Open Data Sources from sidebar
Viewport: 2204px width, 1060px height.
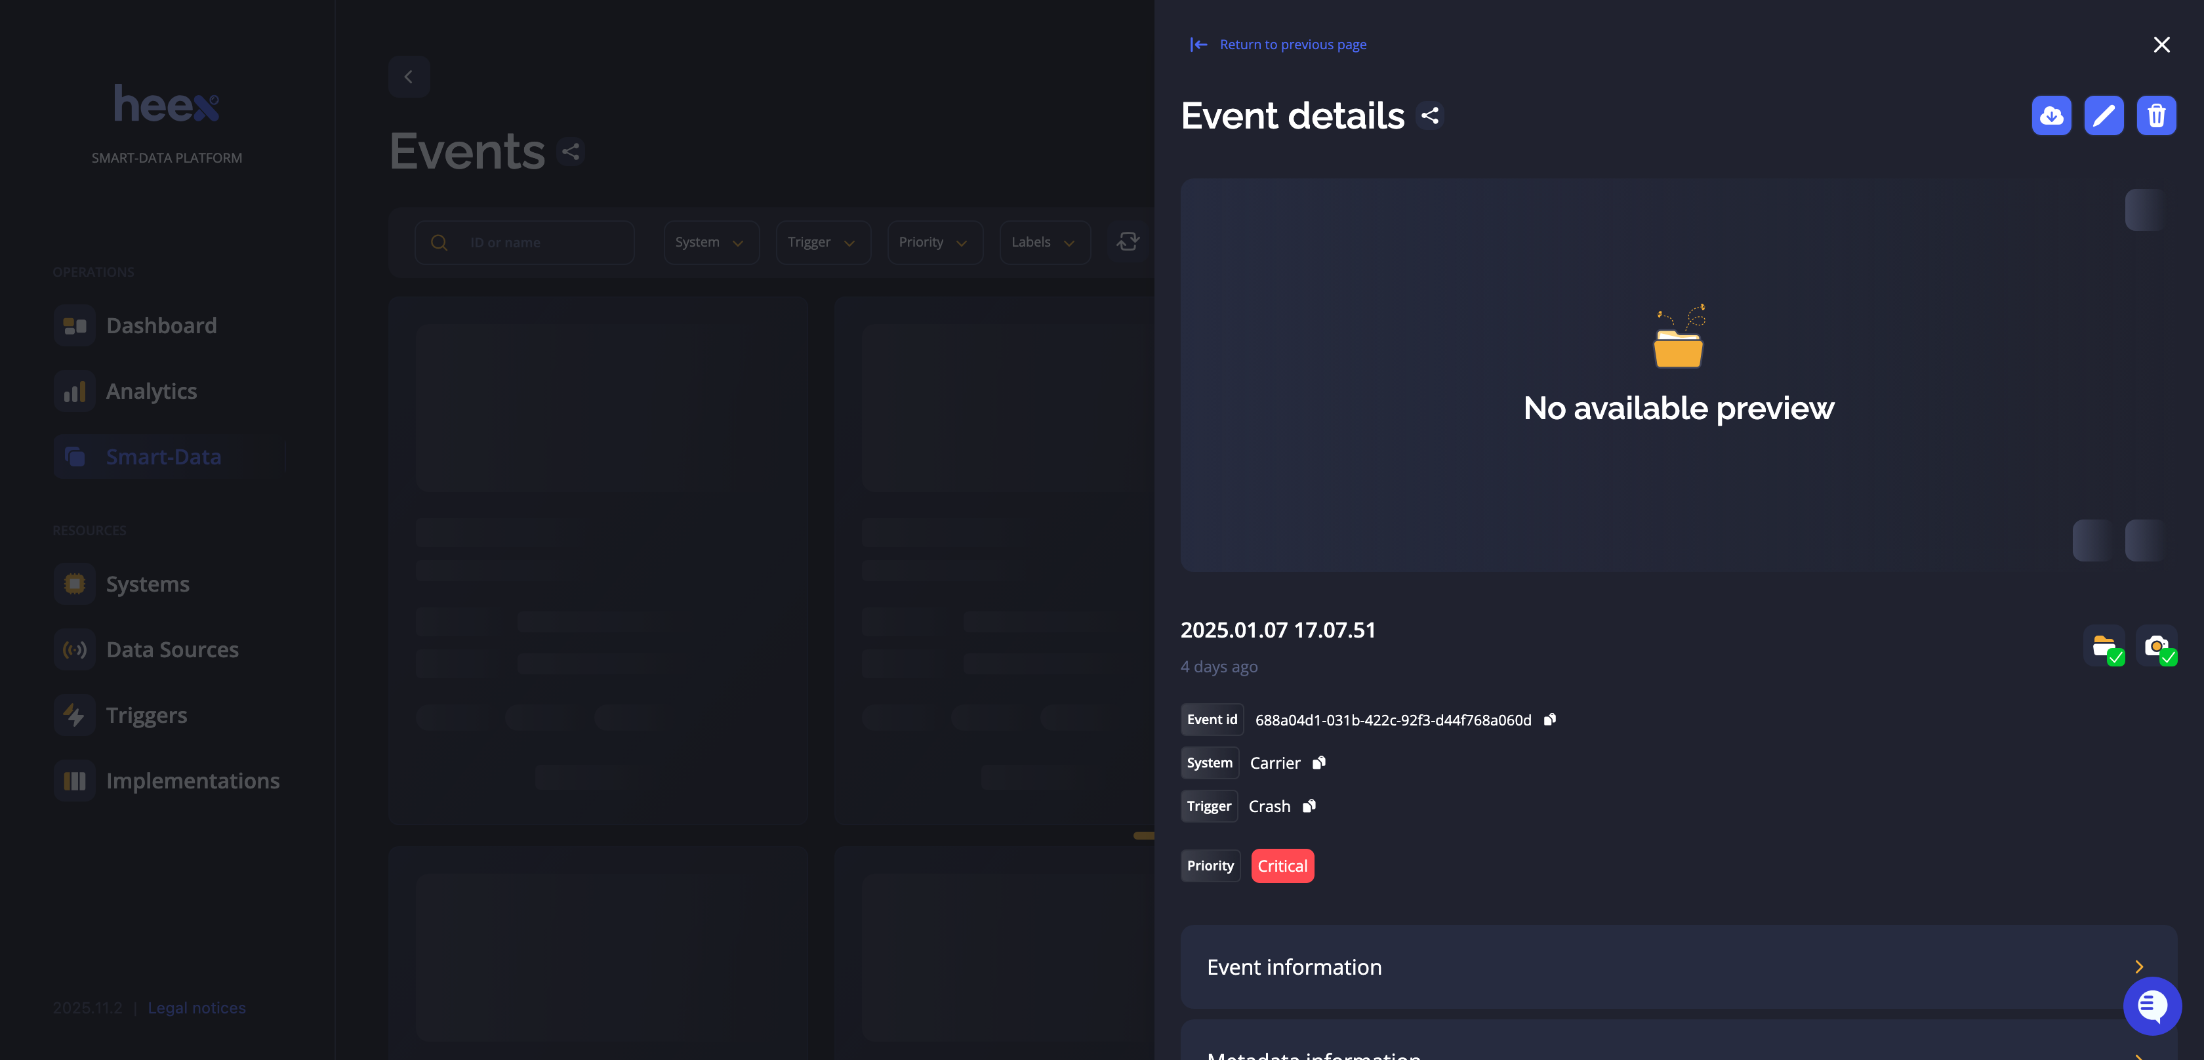click(172, 649)
